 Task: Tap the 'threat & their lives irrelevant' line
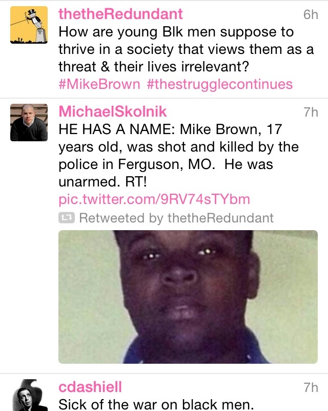tap(154, 67)
